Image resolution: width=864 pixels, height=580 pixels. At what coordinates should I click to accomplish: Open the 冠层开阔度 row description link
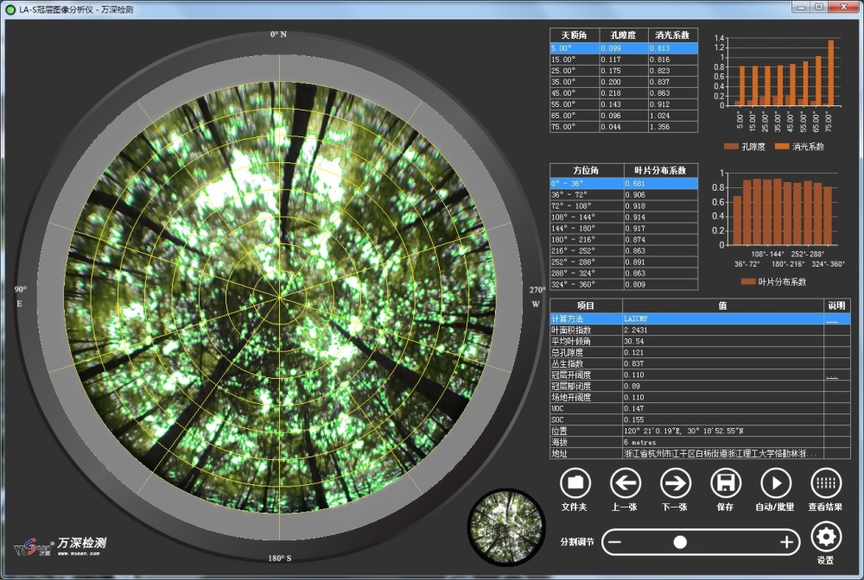click(x=832, y=376)
